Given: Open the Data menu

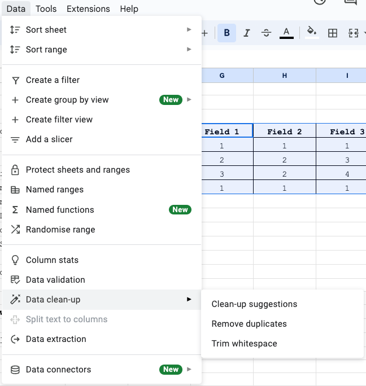Looking at the screenshot, I should [16, 9].
